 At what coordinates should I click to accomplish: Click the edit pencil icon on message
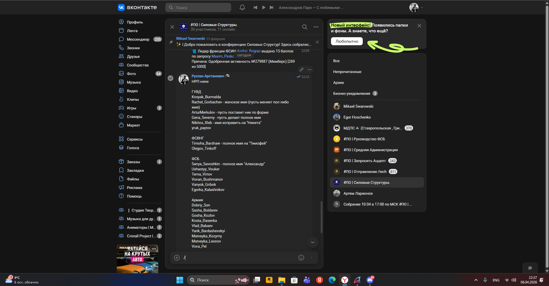(302, 70)
